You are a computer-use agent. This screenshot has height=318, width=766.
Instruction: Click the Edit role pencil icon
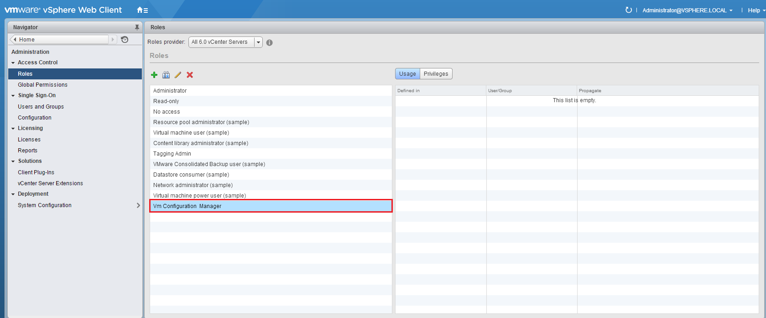[x=178, y=75]
